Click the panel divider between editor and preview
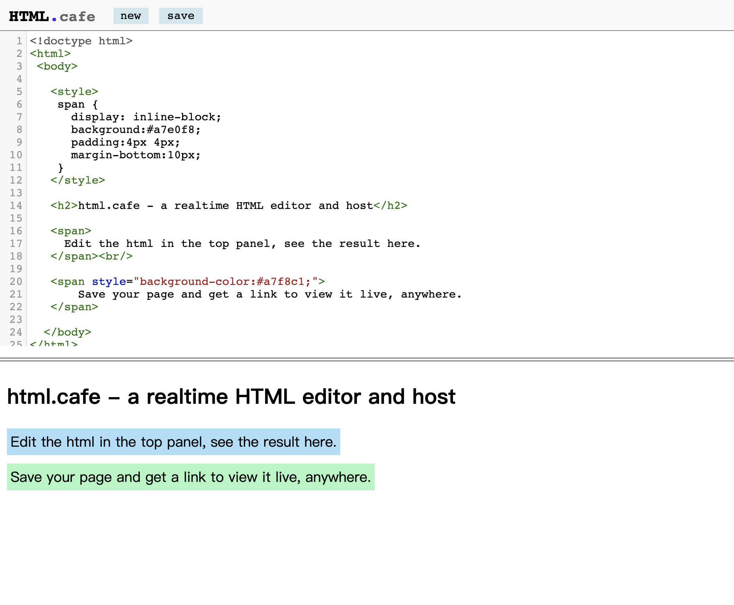 367,359
